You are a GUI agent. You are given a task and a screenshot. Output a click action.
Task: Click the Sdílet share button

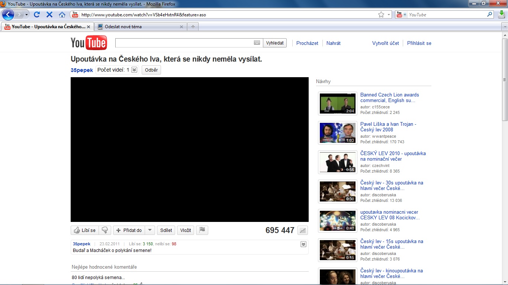click(166, 230)
